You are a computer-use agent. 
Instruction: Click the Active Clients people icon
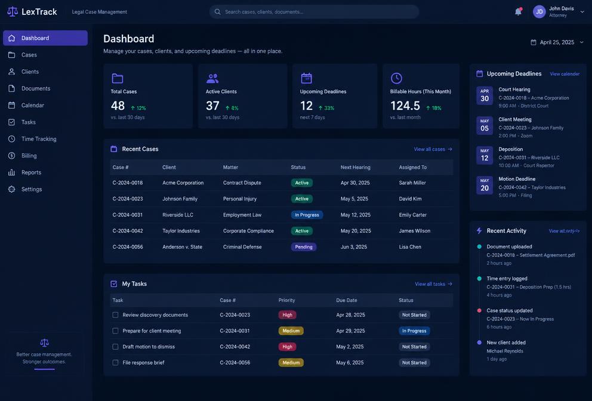tap(212, 78)
